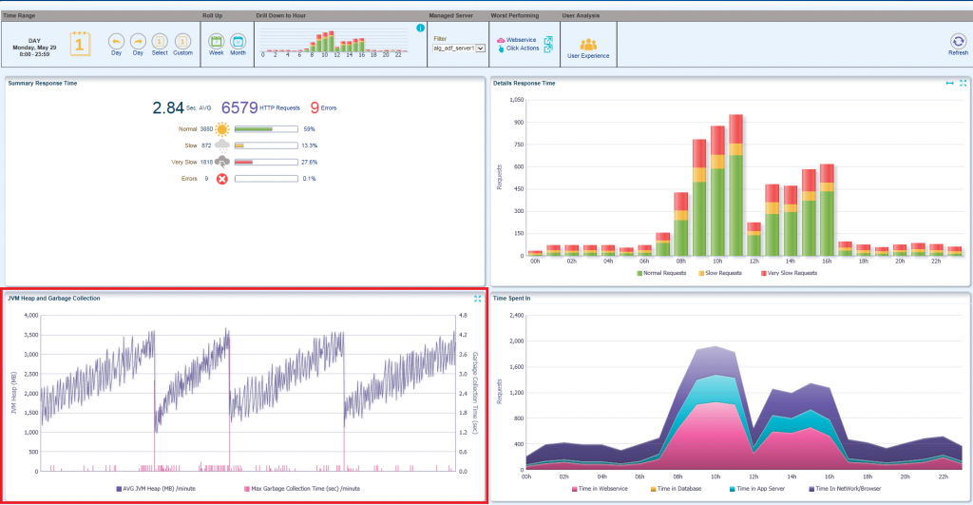
Task: Roll up data by Week
Action: [x=216, y=41]
